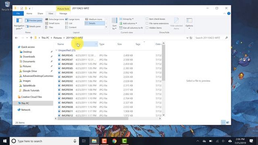
Task: Switch to Small icons layout
Action: pyautogui.click(x=52, y=23)
